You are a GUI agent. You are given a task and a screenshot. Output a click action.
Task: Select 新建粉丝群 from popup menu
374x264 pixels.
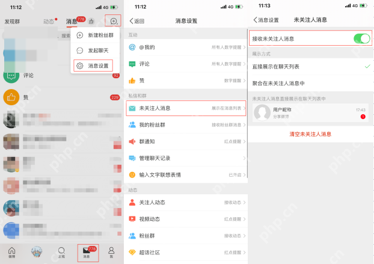95,35
